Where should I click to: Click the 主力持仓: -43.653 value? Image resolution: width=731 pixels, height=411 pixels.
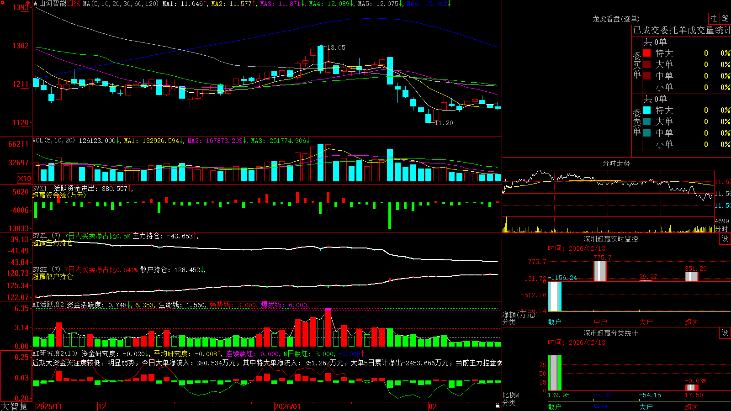point(163,236)
